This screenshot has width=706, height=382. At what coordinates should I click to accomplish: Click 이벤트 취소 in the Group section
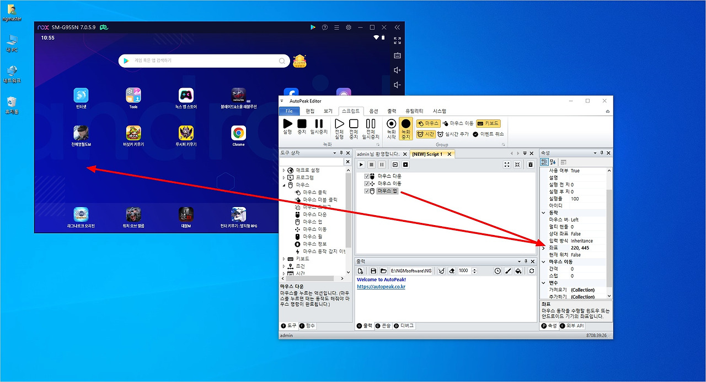coord(488,134)
